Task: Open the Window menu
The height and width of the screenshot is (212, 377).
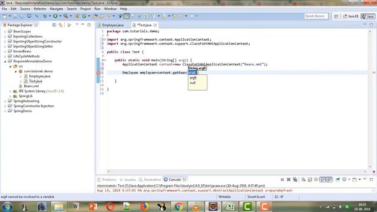Action: 110,9
